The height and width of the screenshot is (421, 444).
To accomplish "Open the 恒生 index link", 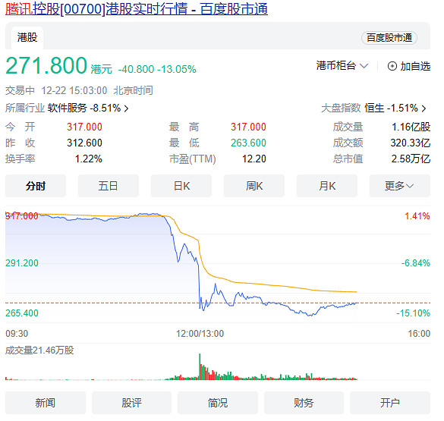I will coord(374,108).
